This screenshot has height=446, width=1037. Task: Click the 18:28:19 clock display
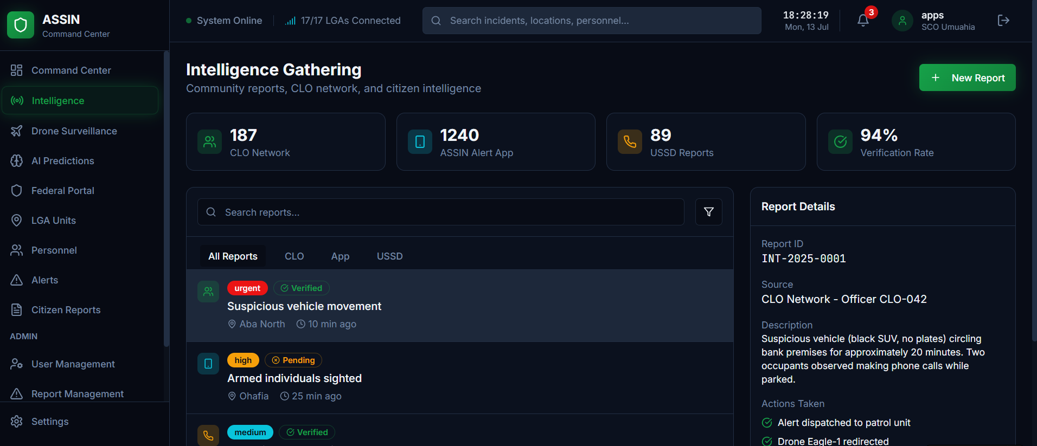tap(806, 15)
